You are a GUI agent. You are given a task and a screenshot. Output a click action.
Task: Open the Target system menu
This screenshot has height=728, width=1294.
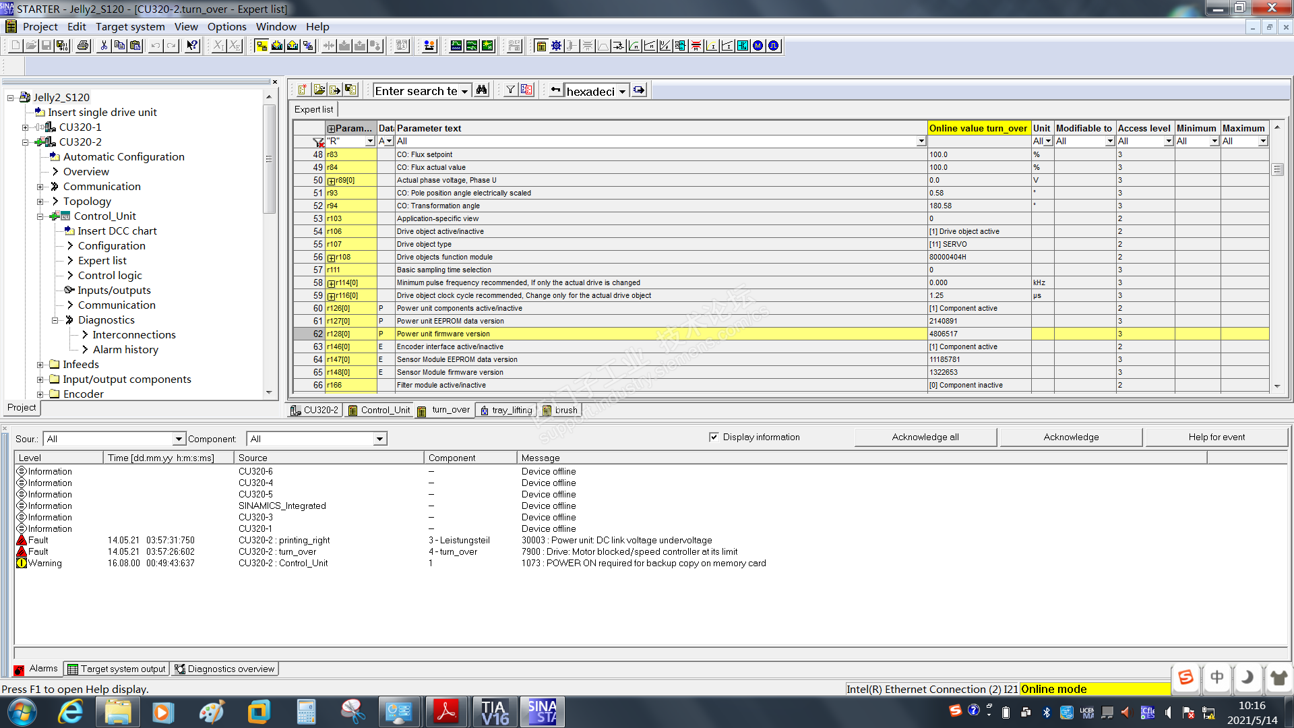[129, 27]
